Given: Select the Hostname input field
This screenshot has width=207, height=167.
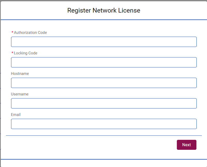Looking at the screenshot, I should pyautogui.click(x=104, y=83).
